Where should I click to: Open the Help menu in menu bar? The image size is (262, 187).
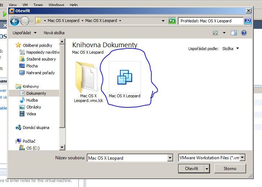(x=73, y=5)
